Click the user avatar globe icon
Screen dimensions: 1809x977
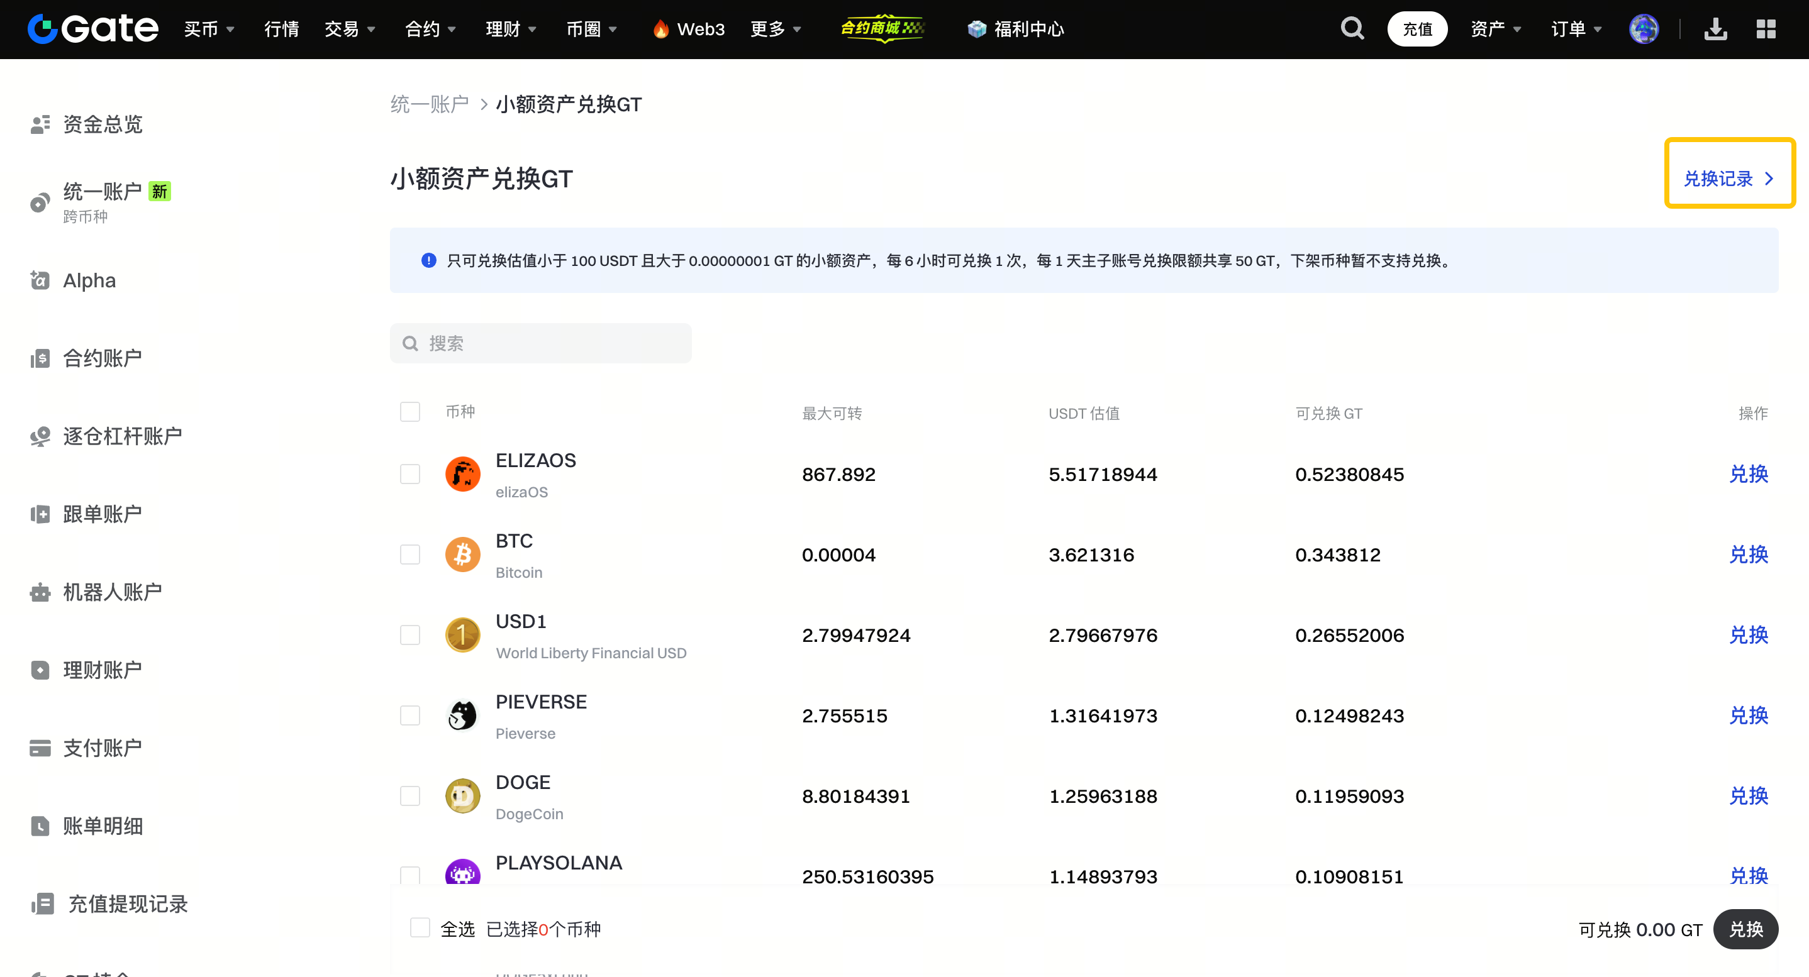pos(1644,29)
